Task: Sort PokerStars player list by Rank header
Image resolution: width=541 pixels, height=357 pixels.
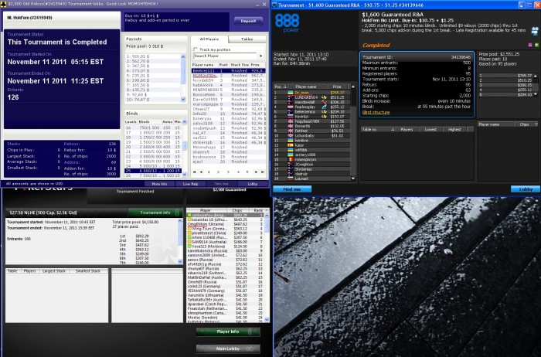Action: point(258,210)
